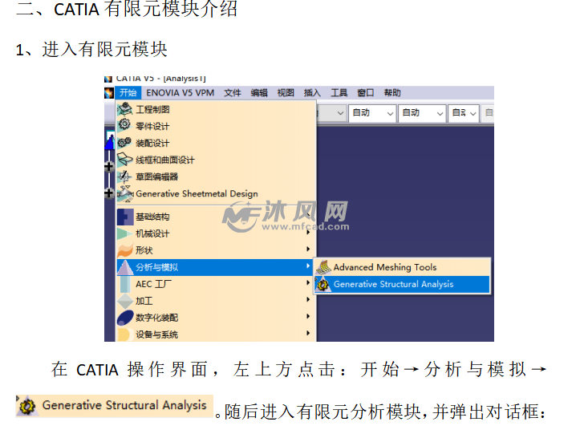Click the AEC 工厂 column icon
572x434 pixels.
[125, 284]
